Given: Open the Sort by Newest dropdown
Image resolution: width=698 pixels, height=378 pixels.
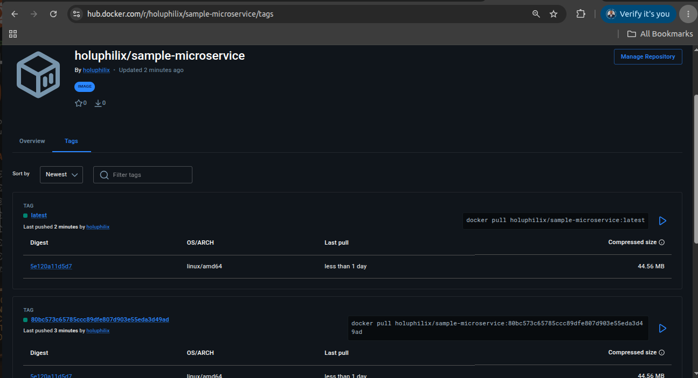Looking at the screenshot, I should tap(61, 175).
